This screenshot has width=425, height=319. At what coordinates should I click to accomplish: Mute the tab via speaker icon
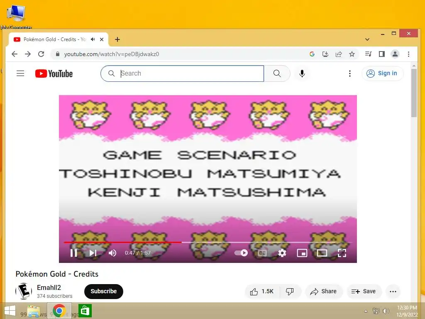pyautogui.click(x=93, y=39)
